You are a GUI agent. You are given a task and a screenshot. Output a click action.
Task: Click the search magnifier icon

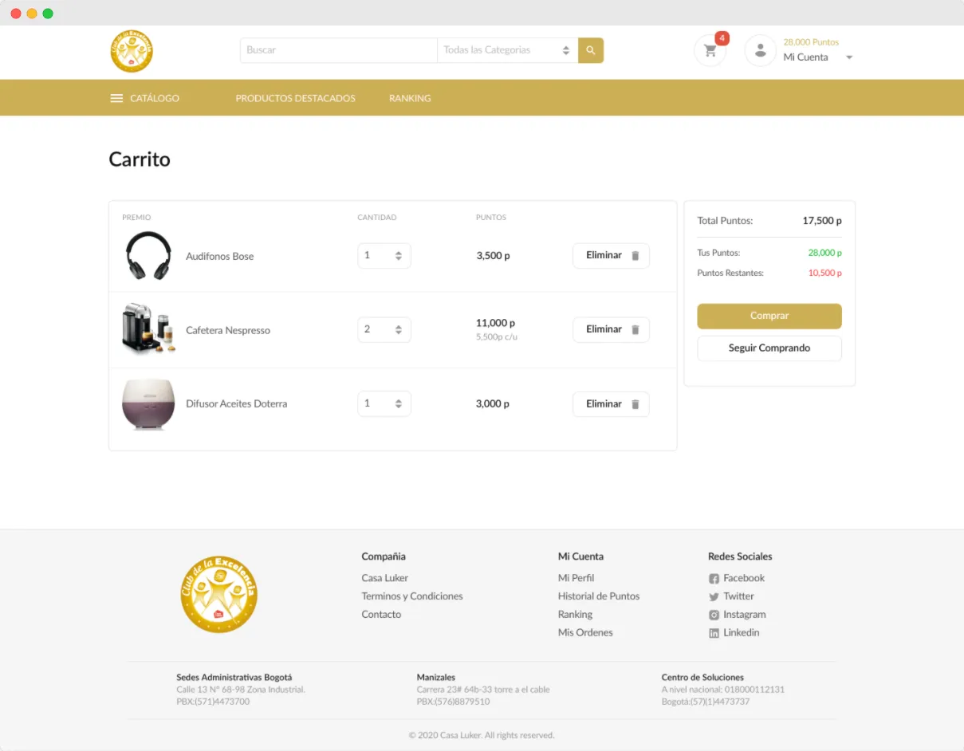(x=590, y=49)
